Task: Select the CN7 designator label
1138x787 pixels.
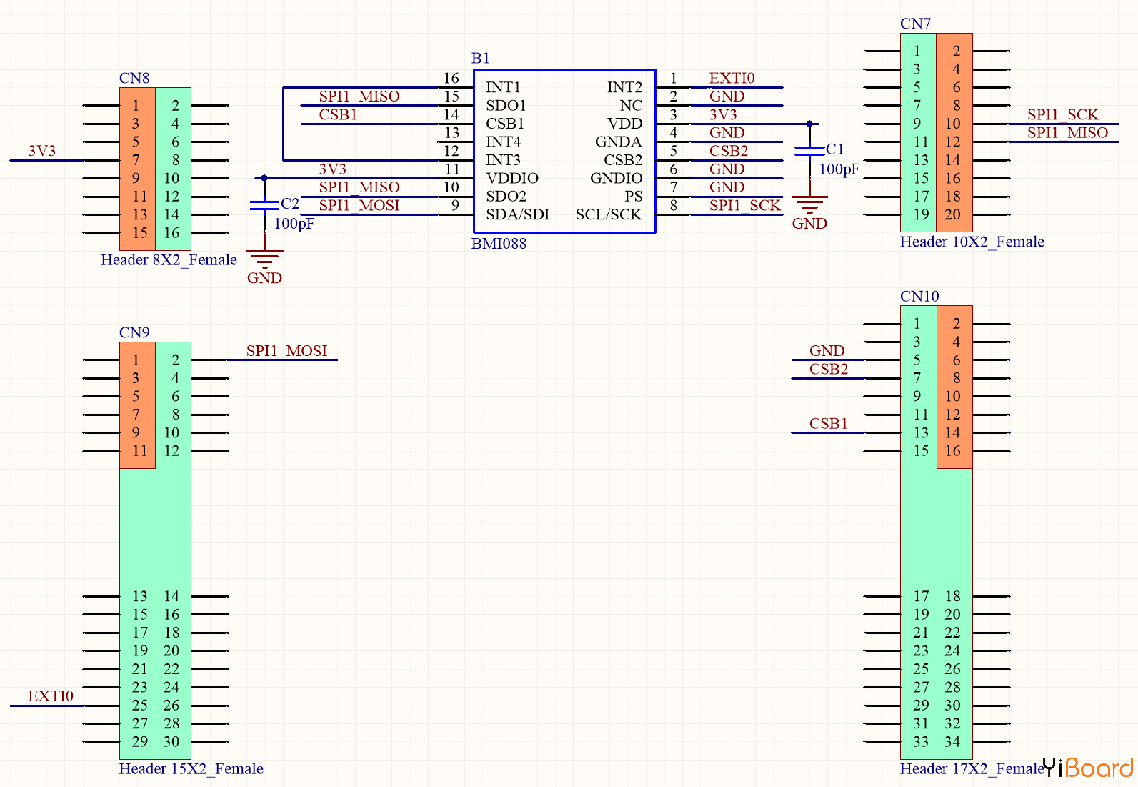Action: pyautogui.click(x=915, y=24)
